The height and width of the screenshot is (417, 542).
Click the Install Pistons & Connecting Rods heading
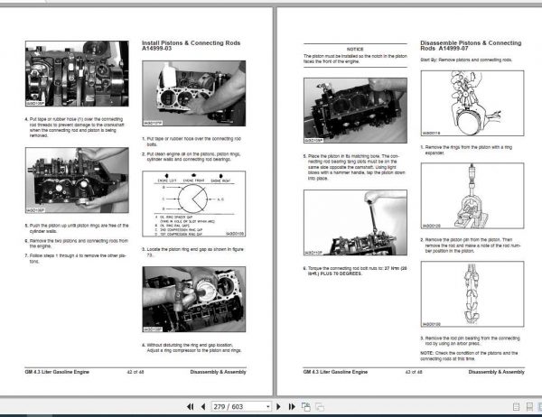(191, 45)
